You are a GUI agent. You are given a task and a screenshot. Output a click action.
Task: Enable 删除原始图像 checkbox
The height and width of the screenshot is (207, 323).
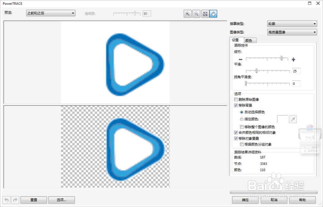tap(236, 99)
